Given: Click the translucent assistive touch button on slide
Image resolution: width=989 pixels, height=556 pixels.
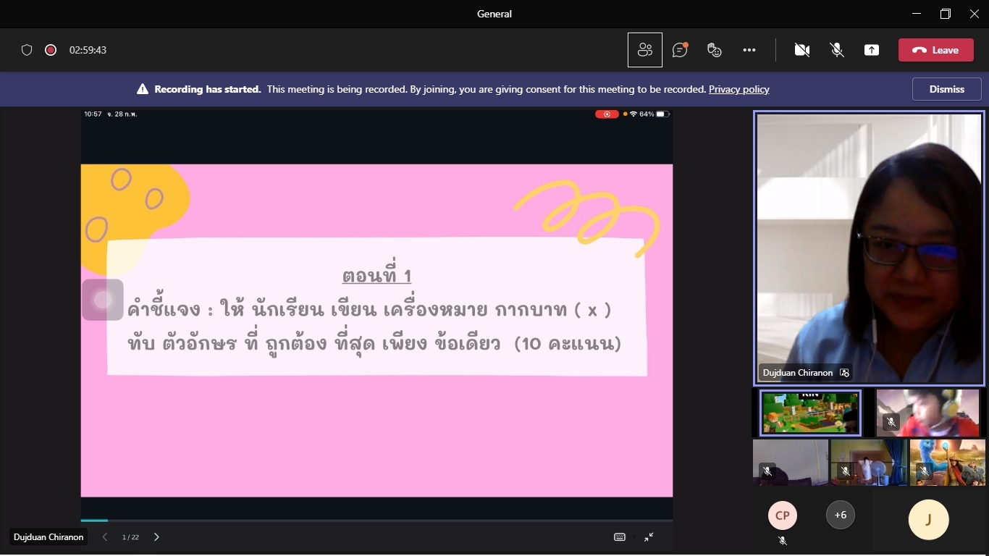Looking at the screenshot, I should pyautogui.click(x=103, y=300).
